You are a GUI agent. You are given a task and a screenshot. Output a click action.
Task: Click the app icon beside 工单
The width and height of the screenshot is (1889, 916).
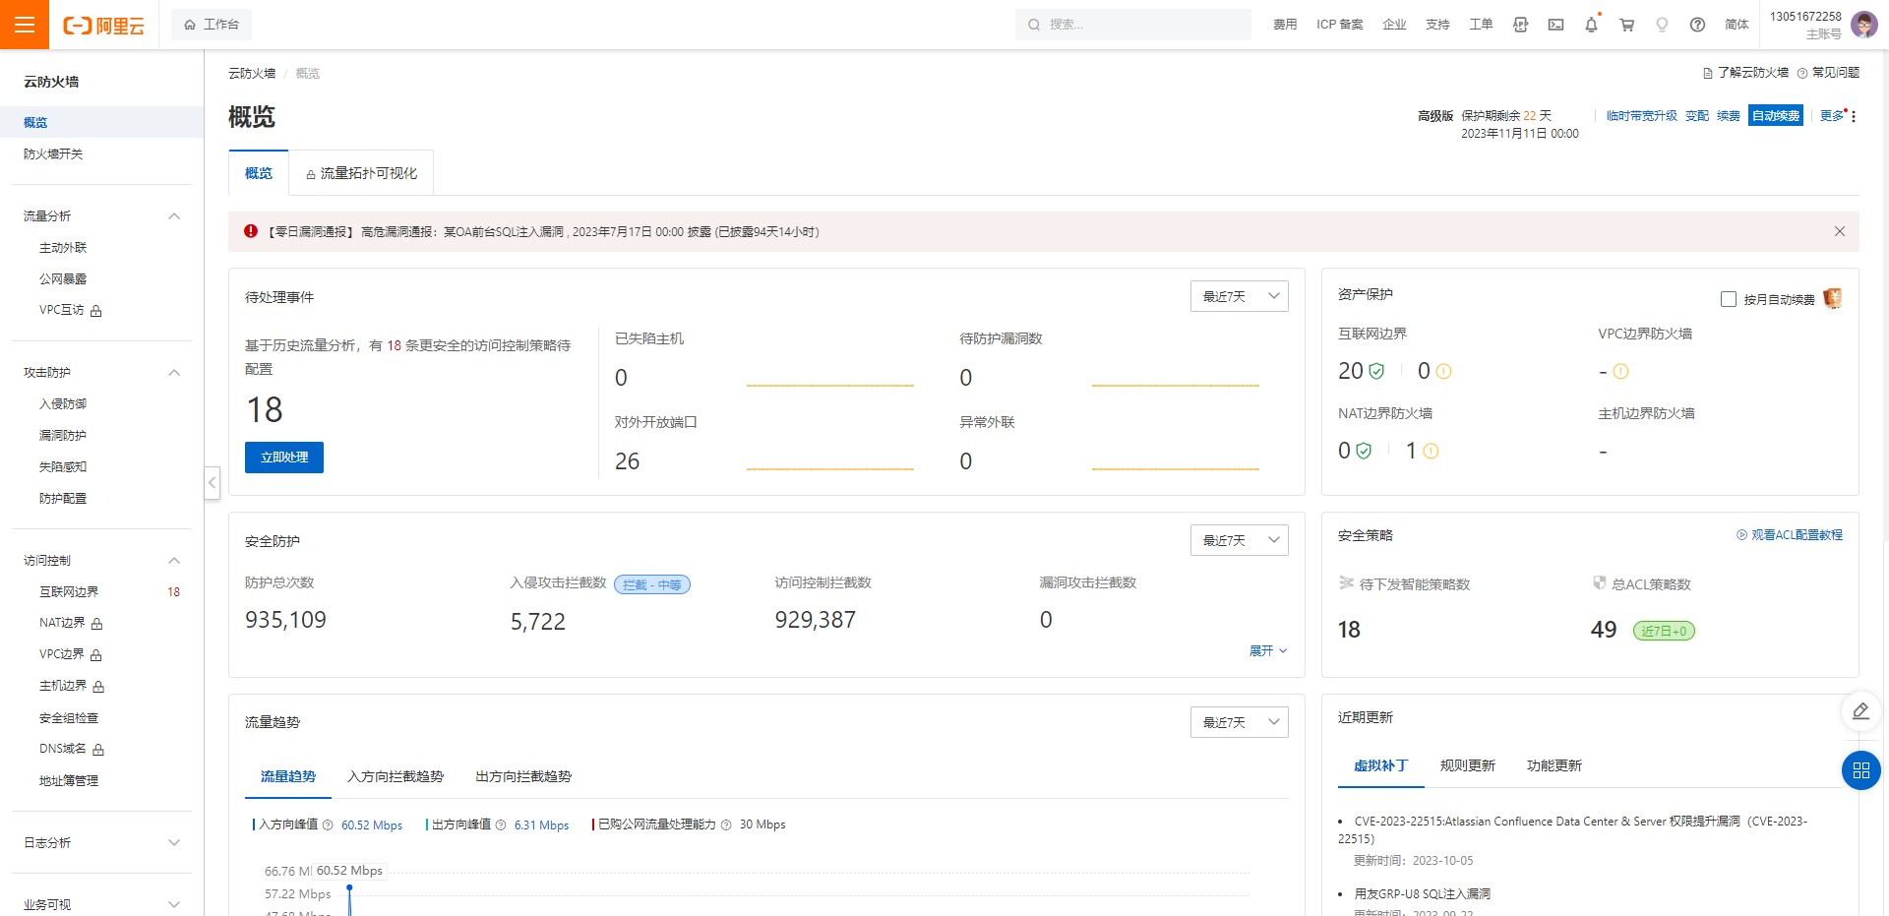1520,25
